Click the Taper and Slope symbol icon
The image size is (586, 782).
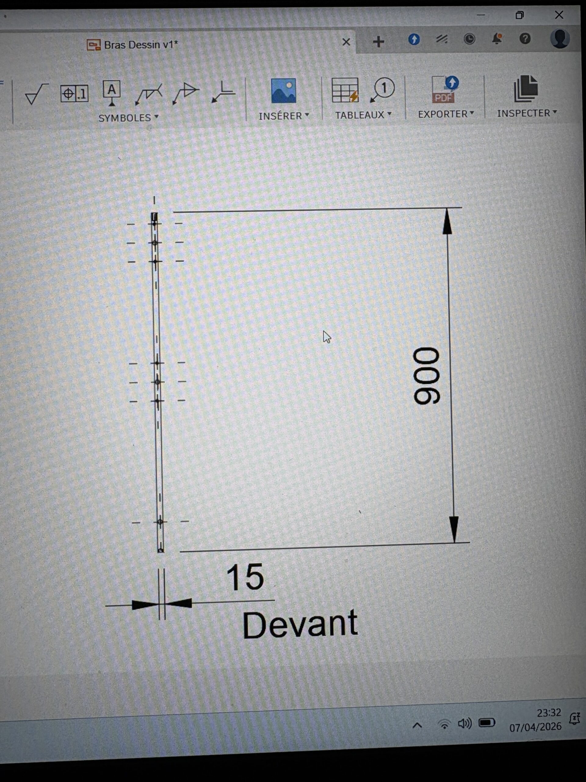(186, 93)
